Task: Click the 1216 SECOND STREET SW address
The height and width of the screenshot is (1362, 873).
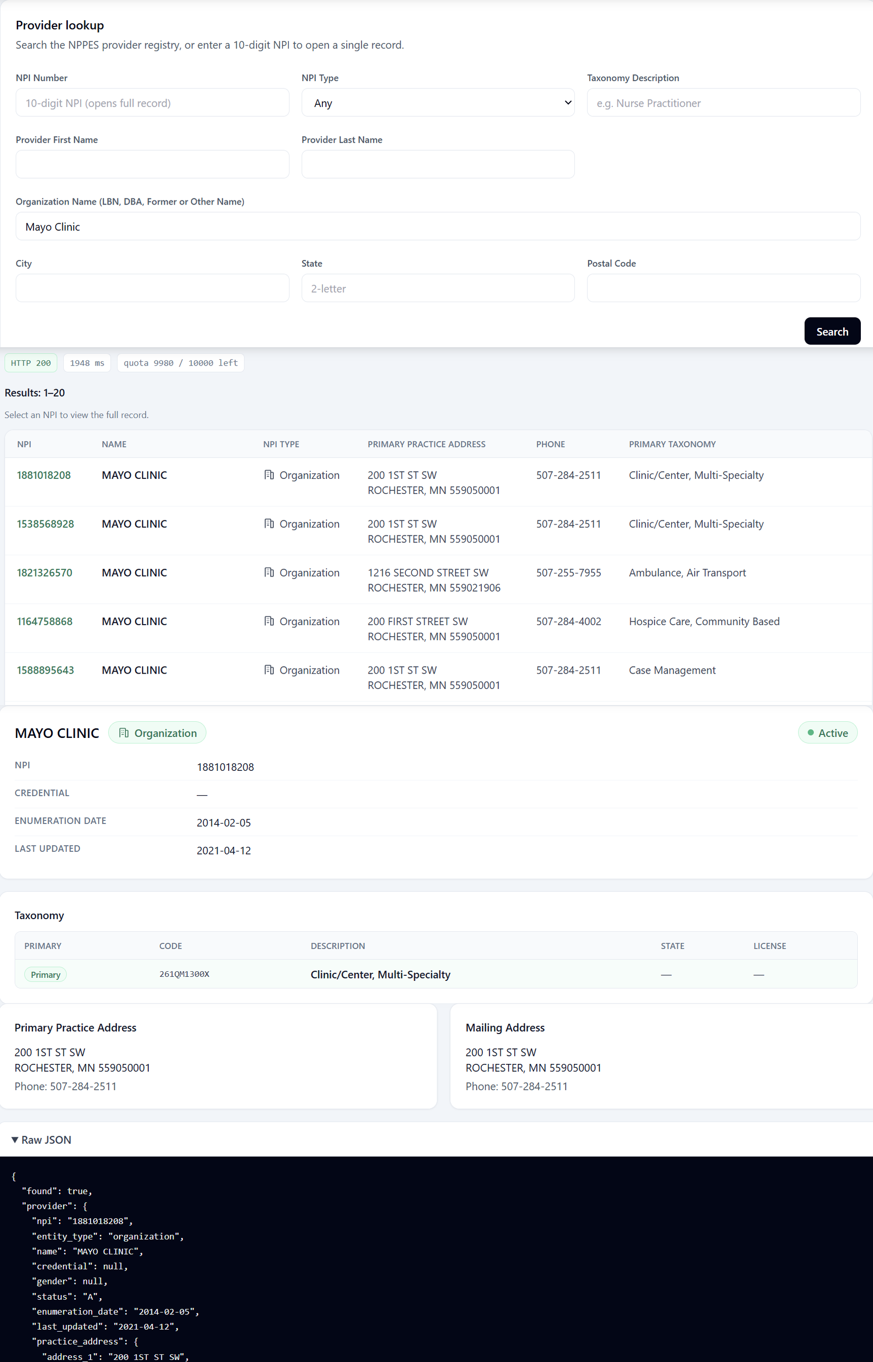Action: pos(428,572)
